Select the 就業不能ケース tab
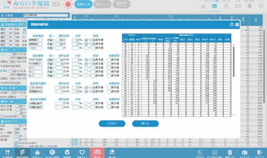This screenshot has width=267, height=158. coord(122,5)
